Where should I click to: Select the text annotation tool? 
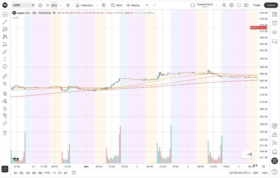[5, 59]
